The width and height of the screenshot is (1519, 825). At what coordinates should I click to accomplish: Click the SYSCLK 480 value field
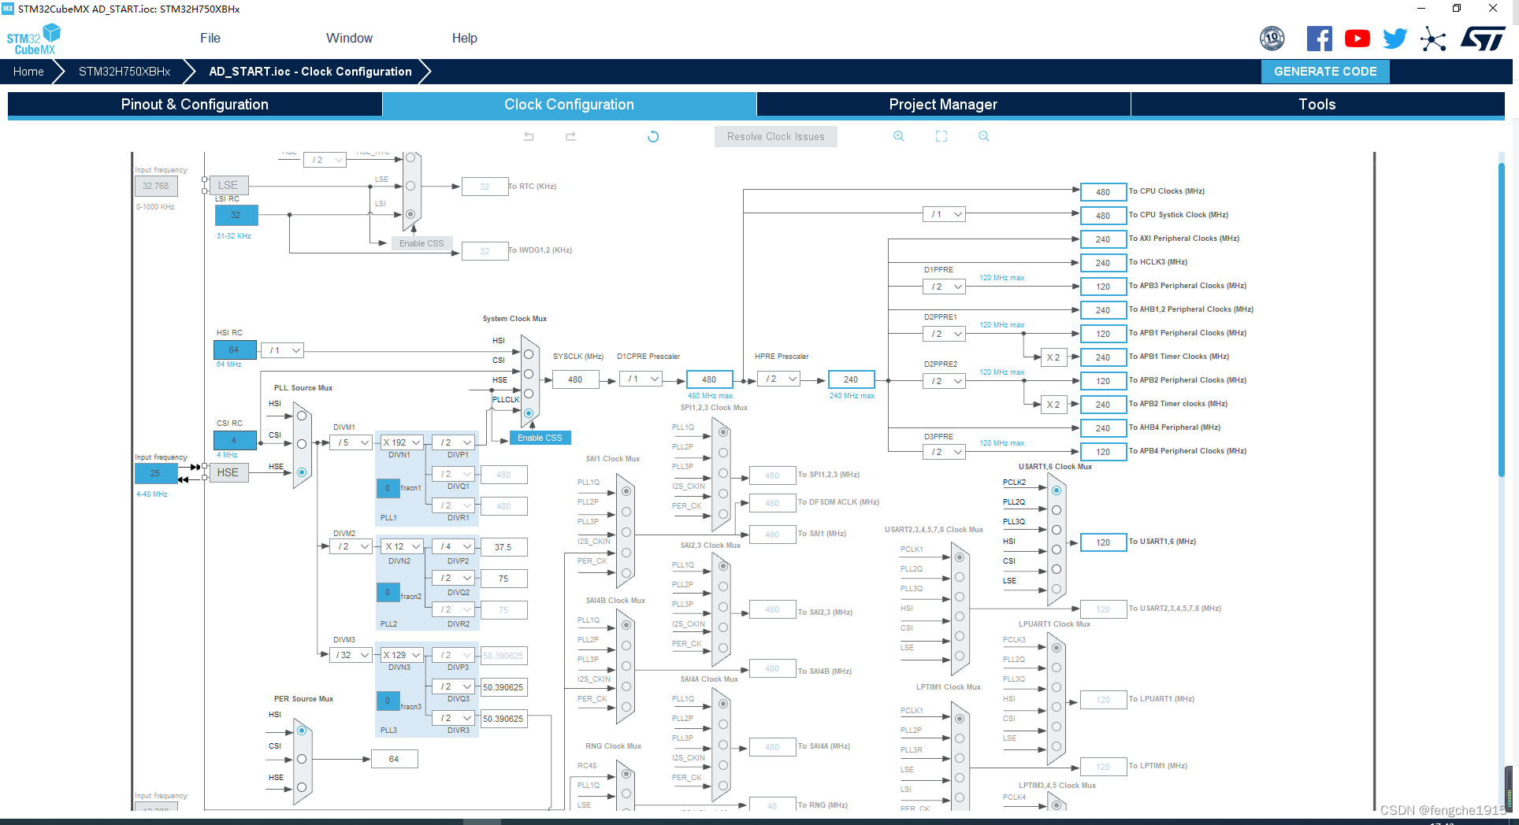(x=575, y=379)
